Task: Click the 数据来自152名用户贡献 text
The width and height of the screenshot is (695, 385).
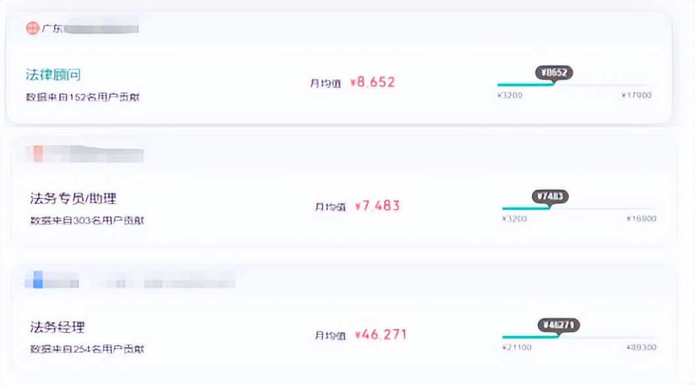Action: pos(82,97)
